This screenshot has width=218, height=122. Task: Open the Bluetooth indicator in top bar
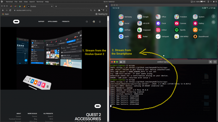point(208,2)
